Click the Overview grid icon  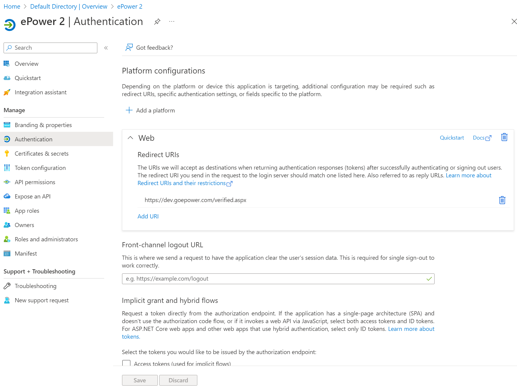tap(7, 64)
